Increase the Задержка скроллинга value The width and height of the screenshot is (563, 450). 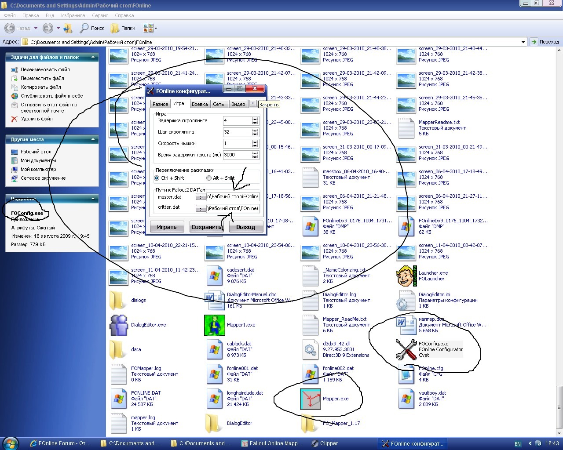pyautogui.click(x=255, y=119)
